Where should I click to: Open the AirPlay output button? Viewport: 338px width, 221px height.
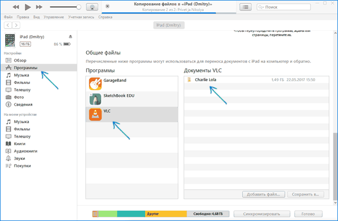click(92, 7)
